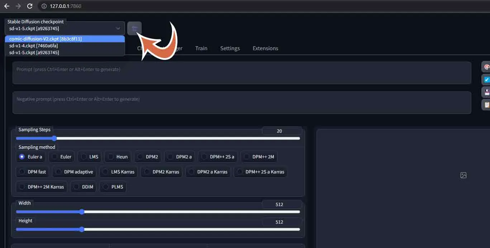Image resolution: width=490 pixels, height=248 pixels.
Task: Reload the page with the refresh icon
Action: tap(30, 6)
